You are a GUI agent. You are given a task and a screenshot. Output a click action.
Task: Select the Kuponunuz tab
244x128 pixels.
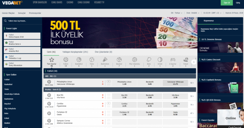[209, 20]
